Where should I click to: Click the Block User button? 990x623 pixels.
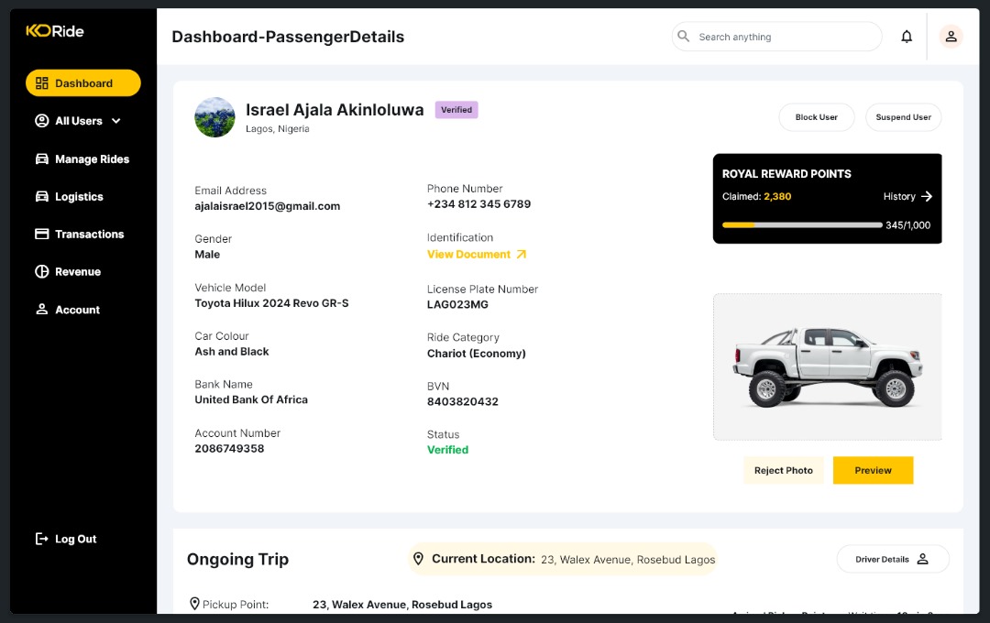[816, 117]
